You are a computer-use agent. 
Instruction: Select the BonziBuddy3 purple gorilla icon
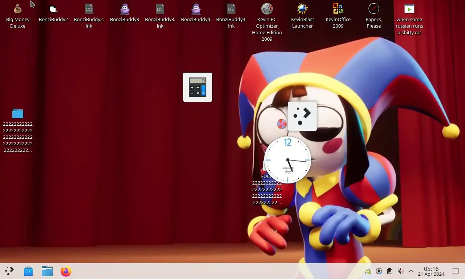(x=125, y=9)
